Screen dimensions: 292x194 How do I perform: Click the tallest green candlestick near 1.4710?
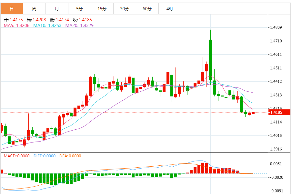210,60
